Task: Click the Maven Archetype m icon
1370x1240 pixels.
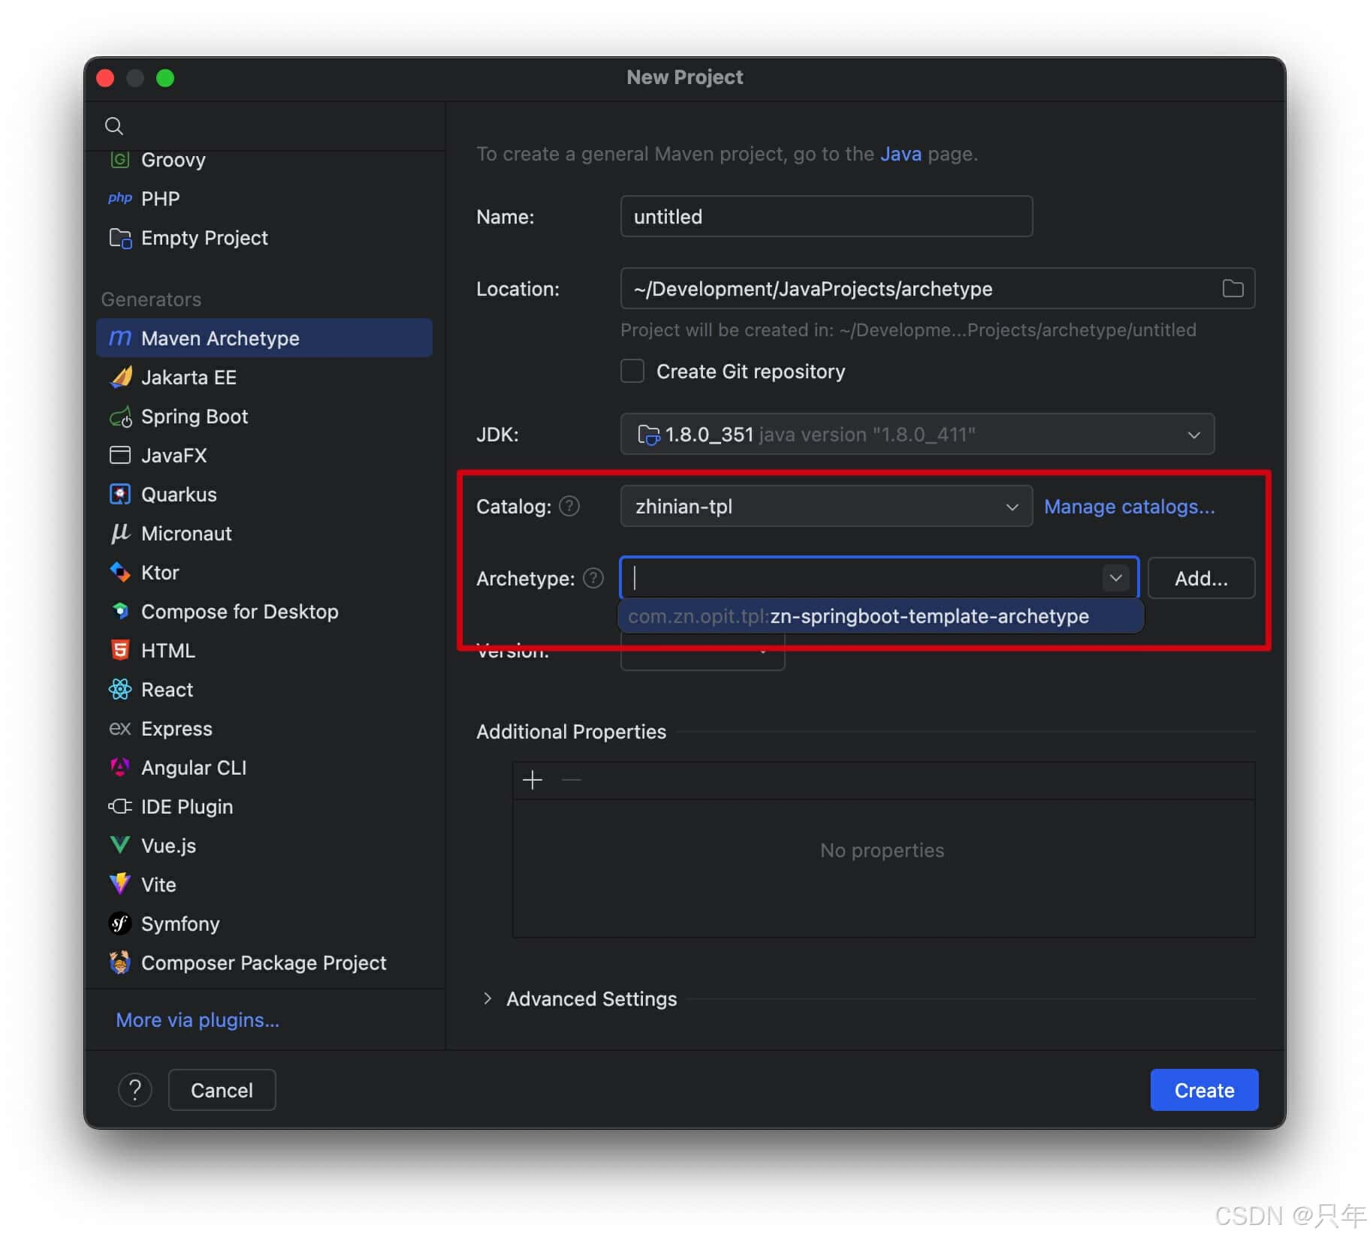Action: click(119, 339)
